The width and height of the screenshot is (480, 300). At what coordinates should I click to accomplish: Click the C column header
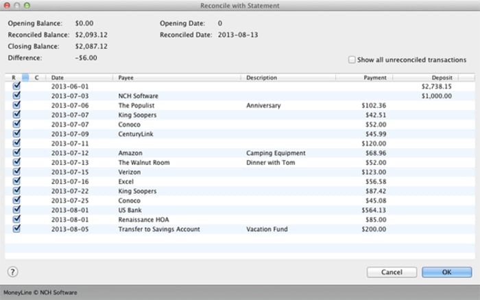(x=37, y=78)
